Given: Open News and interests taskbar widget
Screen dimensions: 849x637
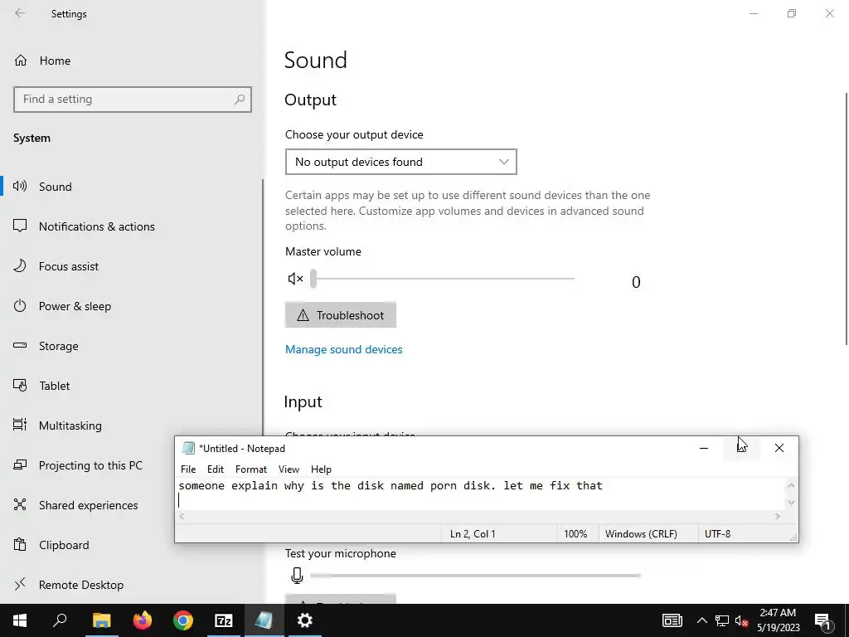Looking at the screenshot, I should click(x=672, y=620).
